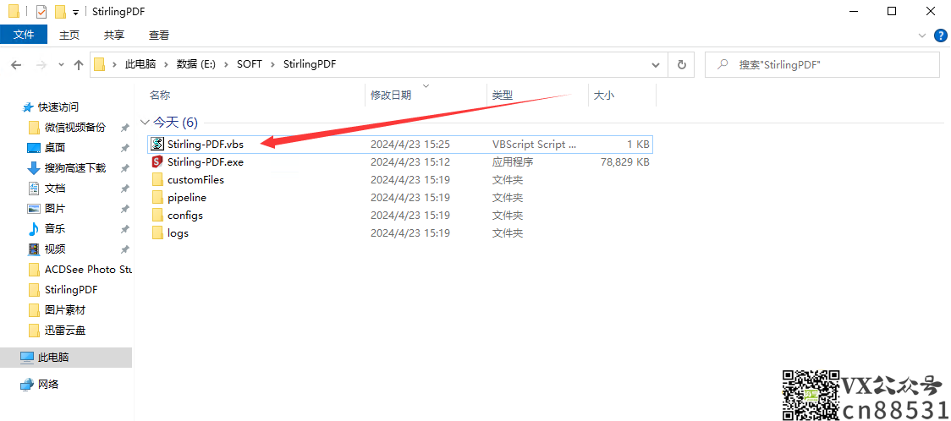
Task: Open the 文件 menu tab
Action: [x=24, y=35]
